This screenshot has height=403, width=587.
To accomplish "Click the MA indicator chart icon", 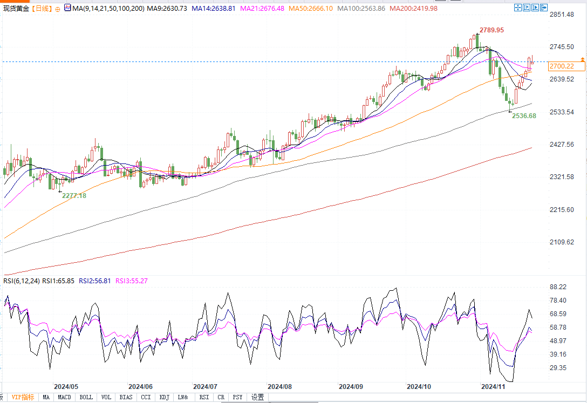I will coord(67,8).
